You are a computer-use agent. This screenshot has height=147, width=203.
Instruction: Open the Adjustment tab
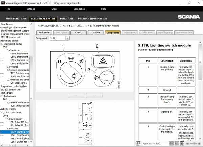pyautogui.click(x=130, y=33)
